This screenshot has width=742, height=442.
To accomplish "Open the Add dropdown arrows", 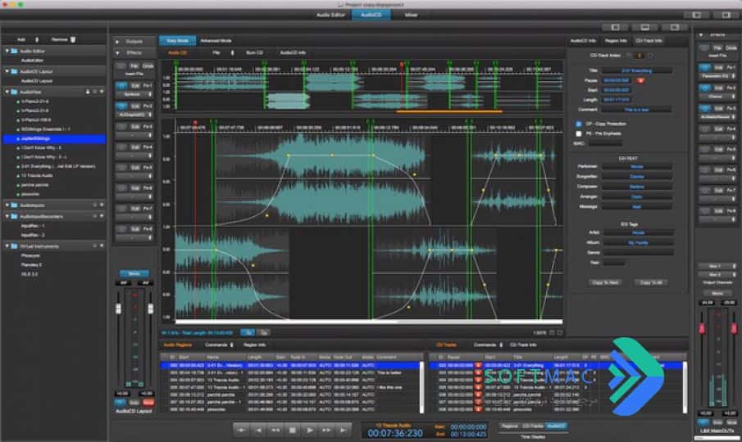I will coord(37,39).
